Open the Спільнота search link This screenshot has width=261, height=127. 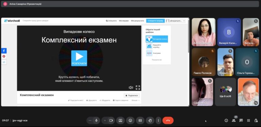111,21
